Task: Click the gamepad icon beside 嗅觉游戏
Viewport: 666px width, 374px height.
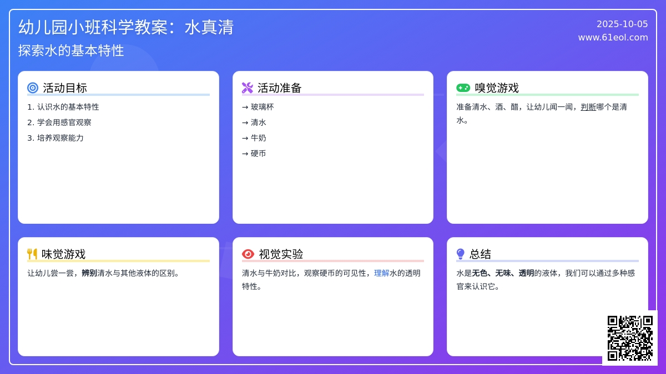Action: 463,88
